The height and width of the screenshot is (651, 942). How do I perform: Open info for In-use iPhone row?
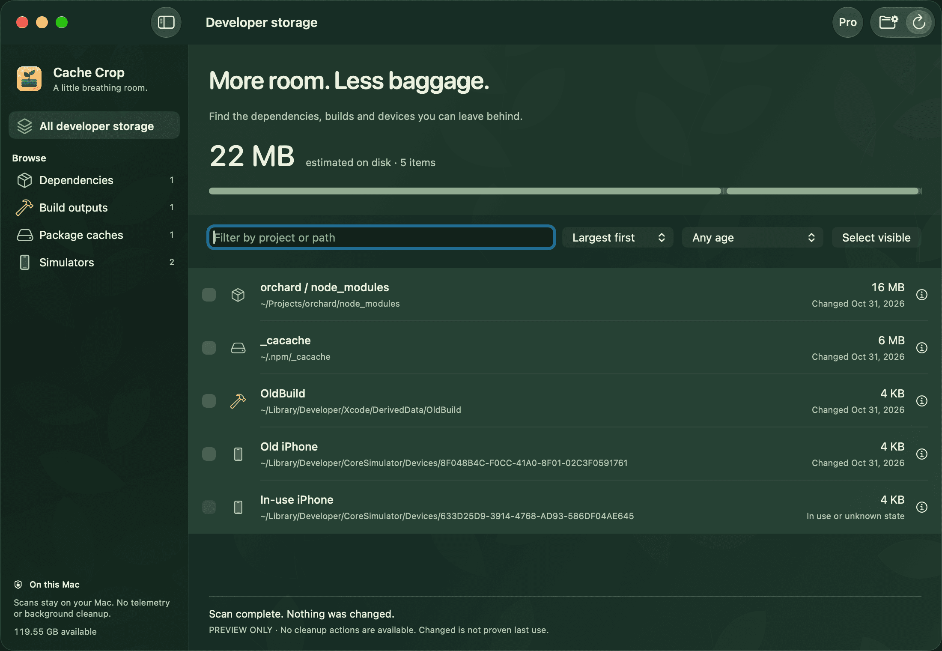coord(921,507)
